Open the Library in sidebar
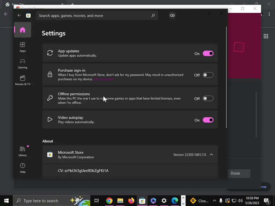This screenshot has height=206, width=275. coord(23,152)
